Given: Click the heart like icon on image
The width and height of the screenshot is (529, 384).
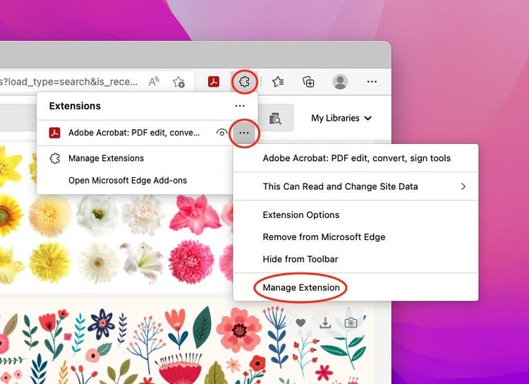Looking at the screenshot, I should pyautogui.click(x=300, y=323).
